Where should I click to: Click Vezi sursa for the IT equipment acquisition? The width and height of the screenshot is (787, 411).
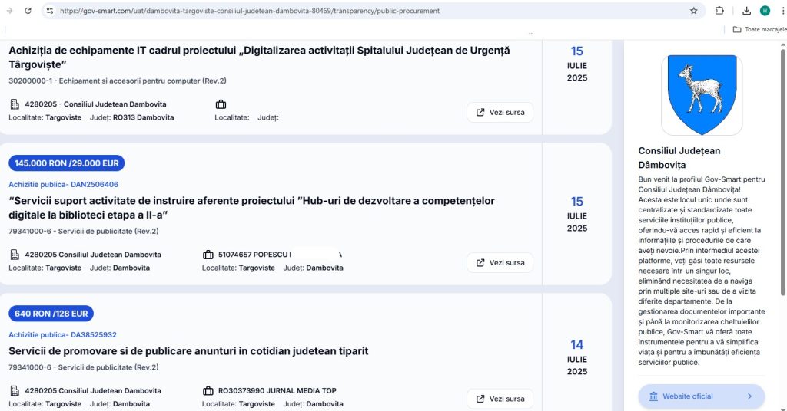click(x=500, y=113)
